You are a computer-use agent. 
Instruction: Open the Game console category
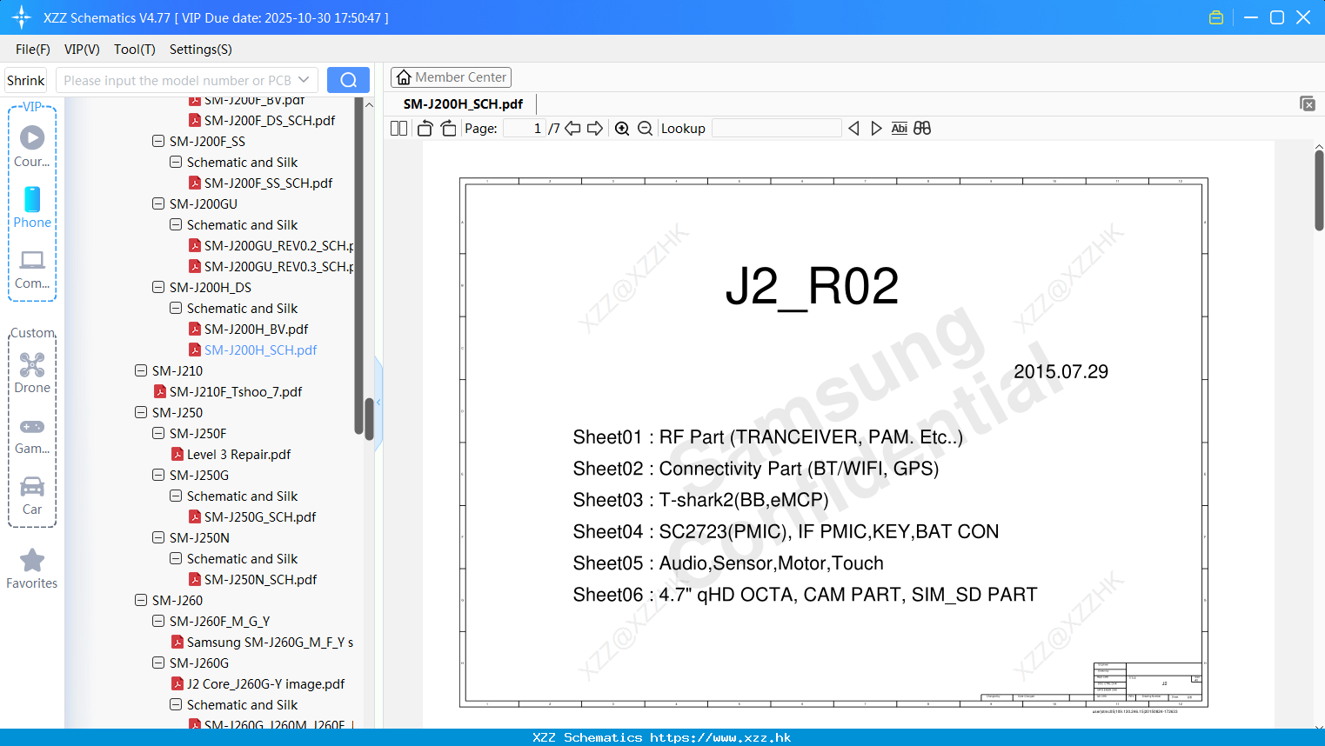[32, 436]
